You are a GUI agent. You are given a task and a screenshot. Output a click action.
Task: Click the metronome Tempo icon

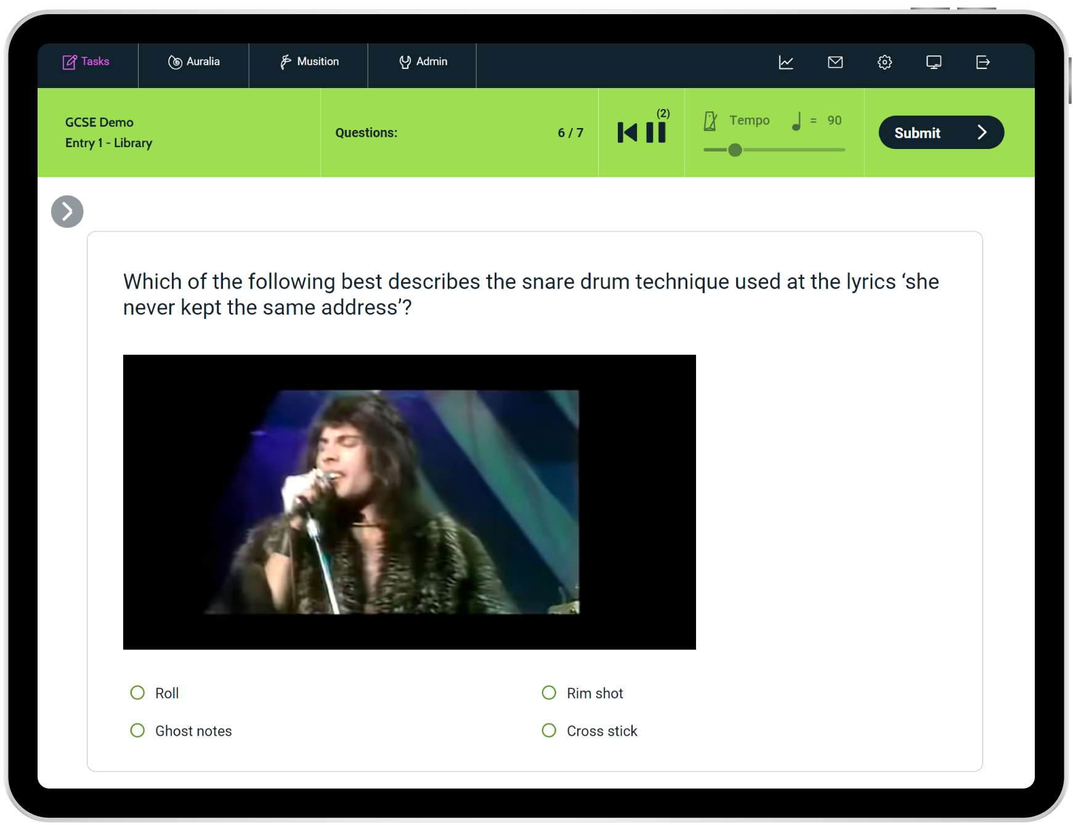click(x=710, y=121)
